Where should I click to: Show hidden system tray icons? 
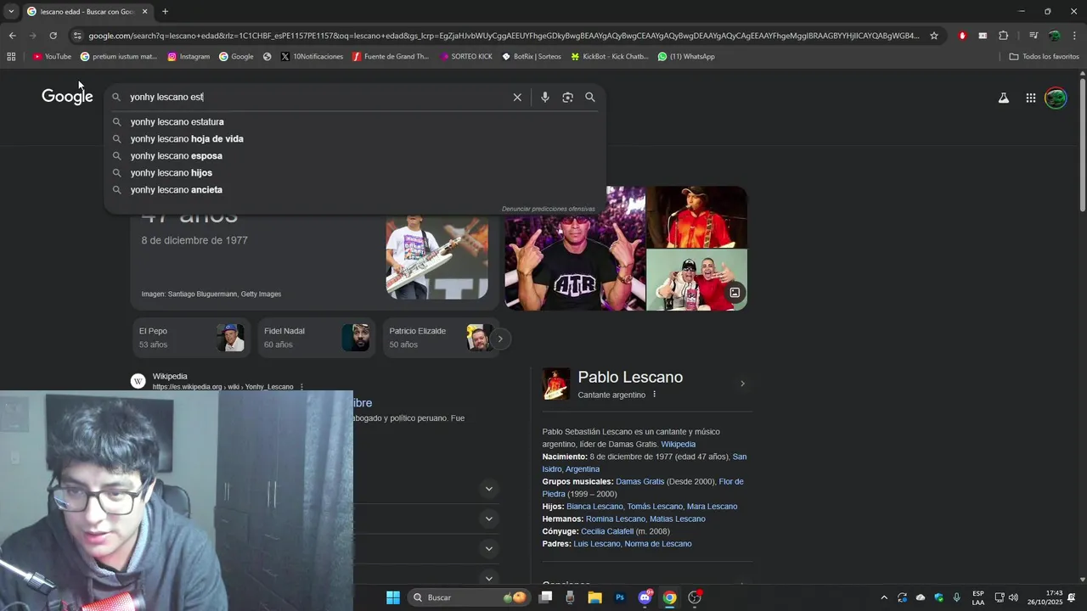[x=883, y=597]
